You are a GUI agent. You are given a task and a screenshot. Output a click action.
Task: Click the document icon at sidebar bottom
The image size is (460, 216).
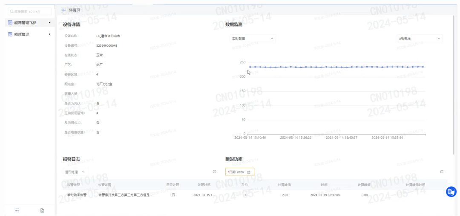tap(42, 210)
